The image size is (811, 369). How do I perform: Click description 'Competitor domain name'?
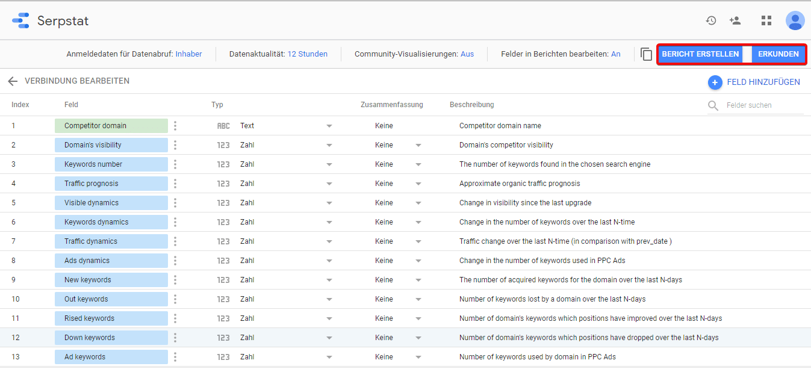click(500, 126)
